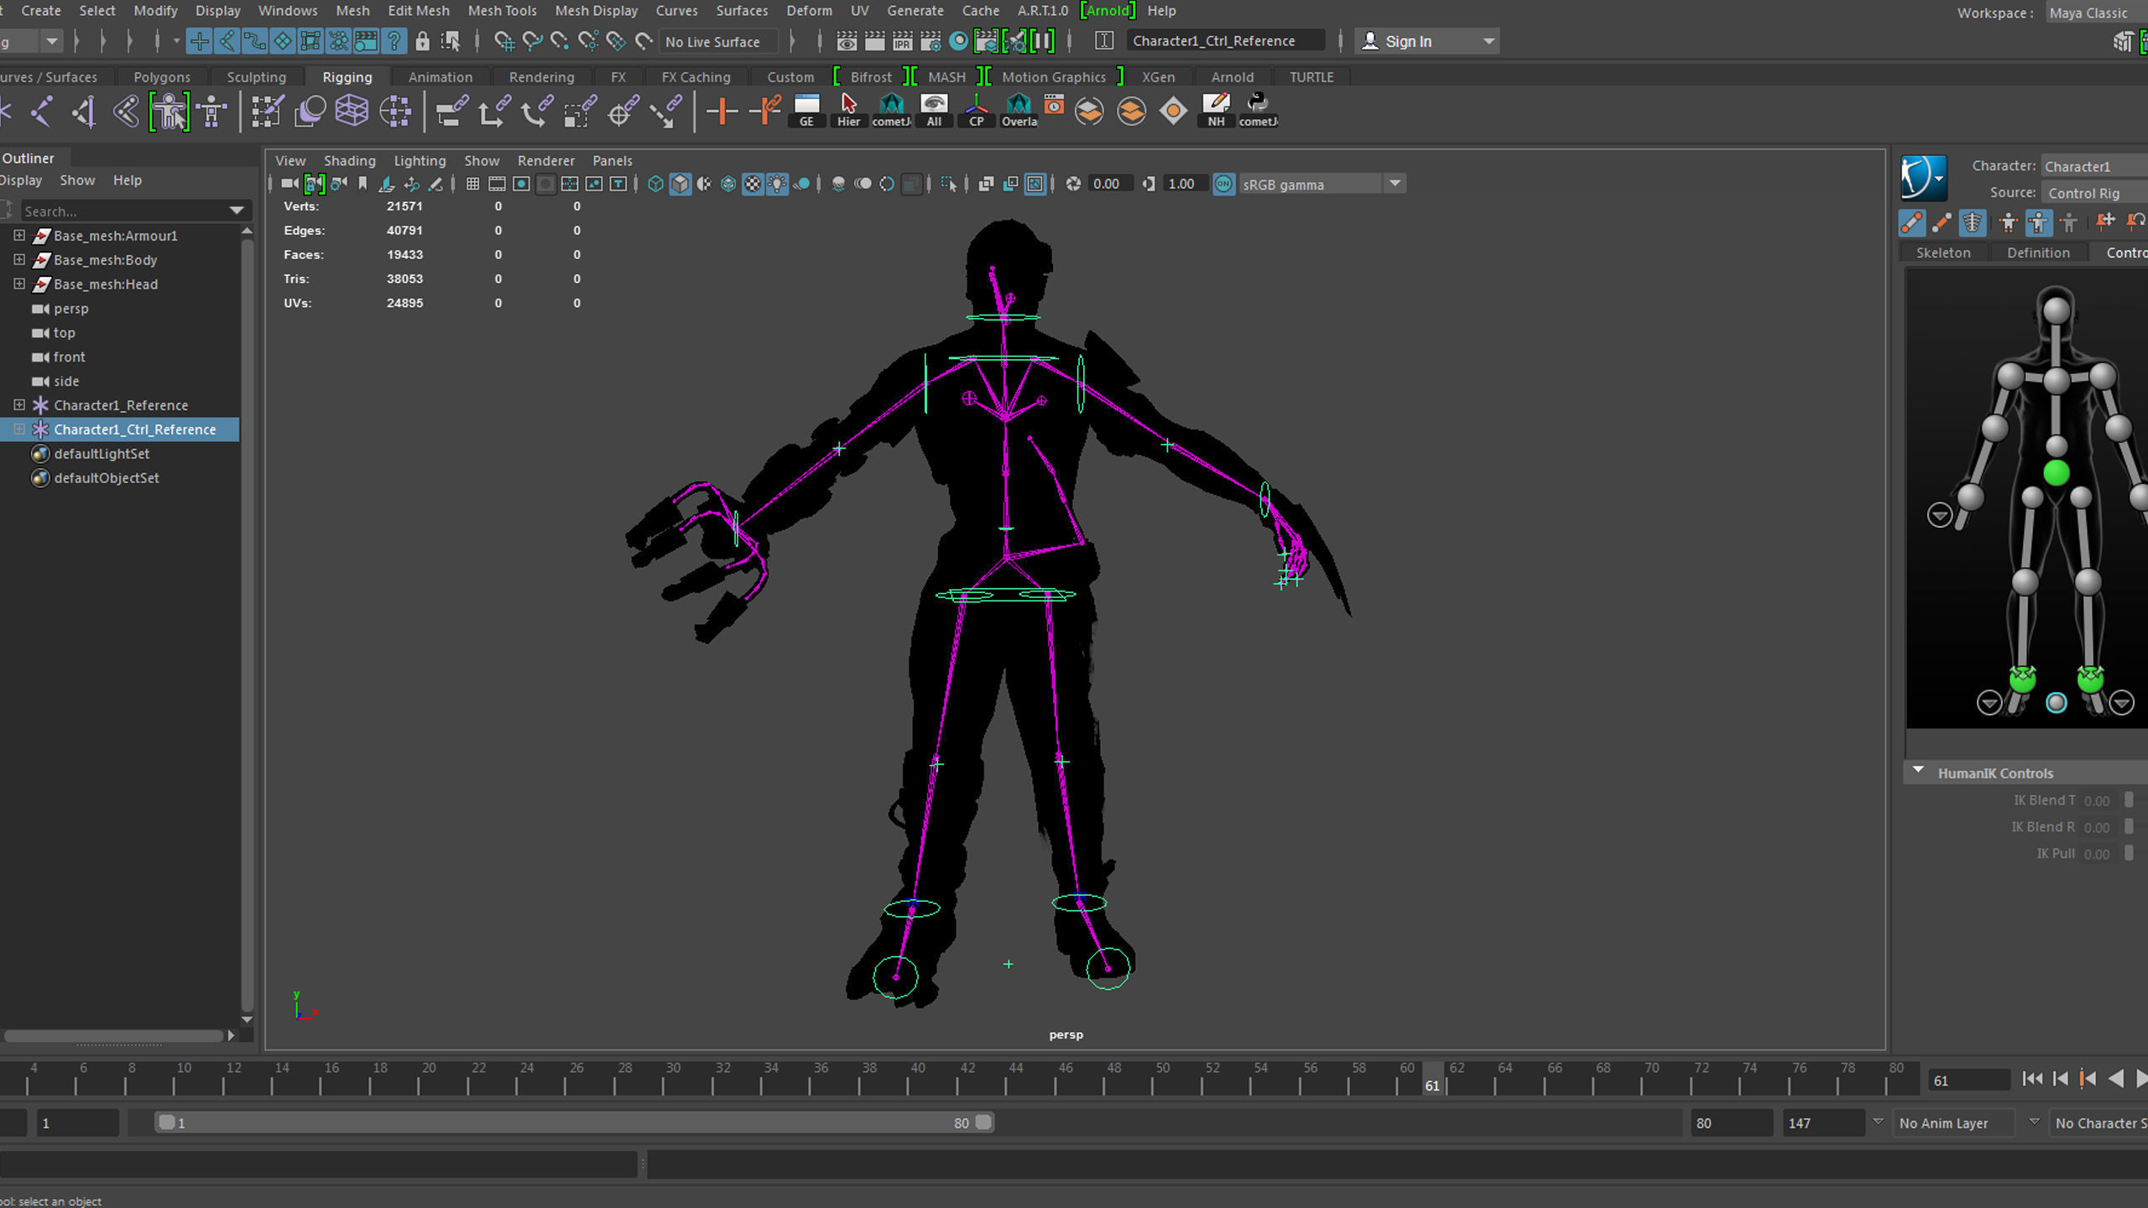This screenshot has height=1208, width=2148.
Task: Open the viewport Shading menu
Action: pyautogui.click(x=349, y=160)
